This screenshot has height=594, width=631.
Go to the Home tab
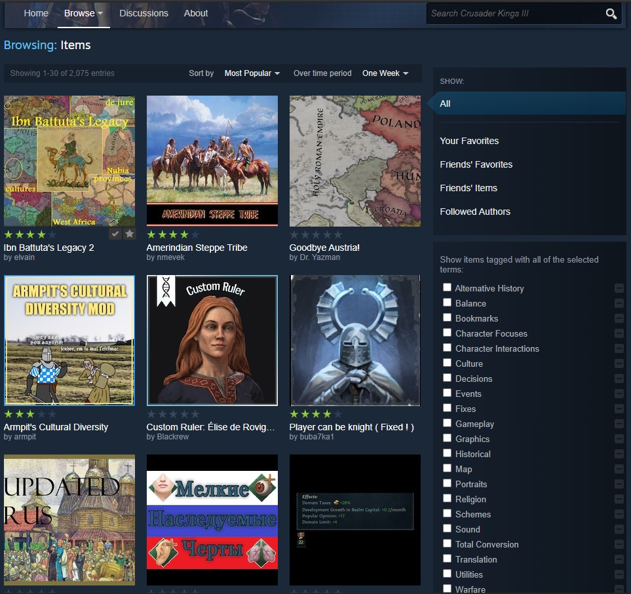[36, 13]
